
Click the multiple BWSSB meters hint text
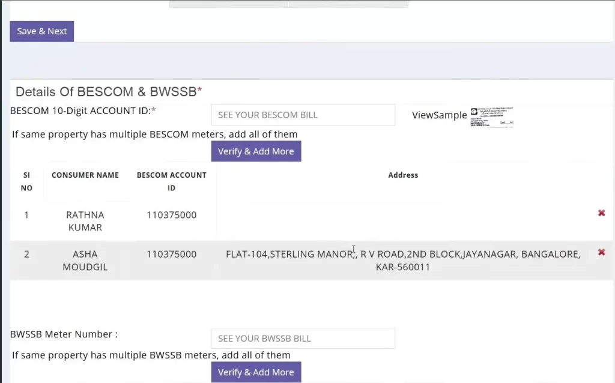(151, 355)
